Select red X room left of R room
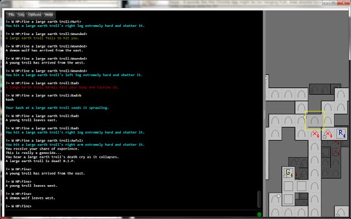This screenshot has width=351, height=219. [x=327, y=135]
